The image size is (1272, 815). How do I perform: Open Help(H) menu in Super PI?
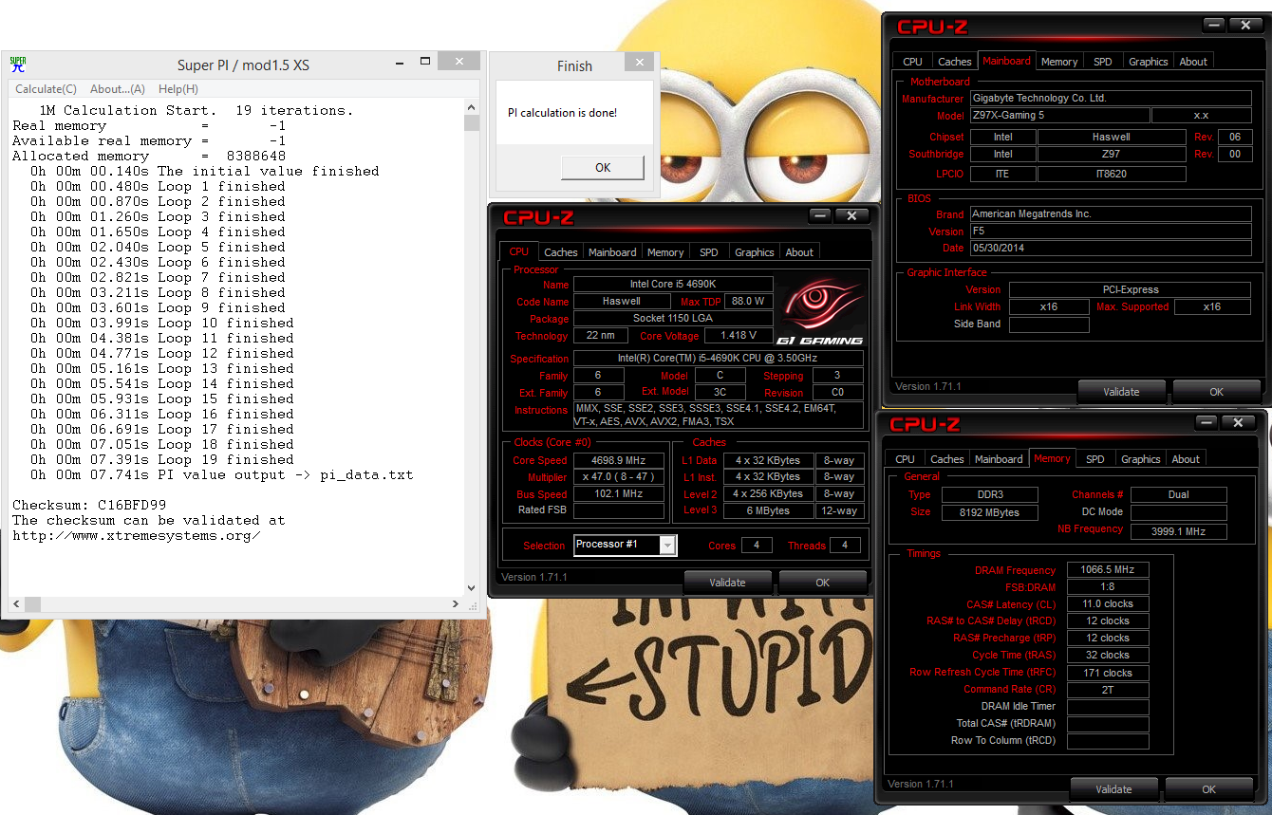coord(178,89)
